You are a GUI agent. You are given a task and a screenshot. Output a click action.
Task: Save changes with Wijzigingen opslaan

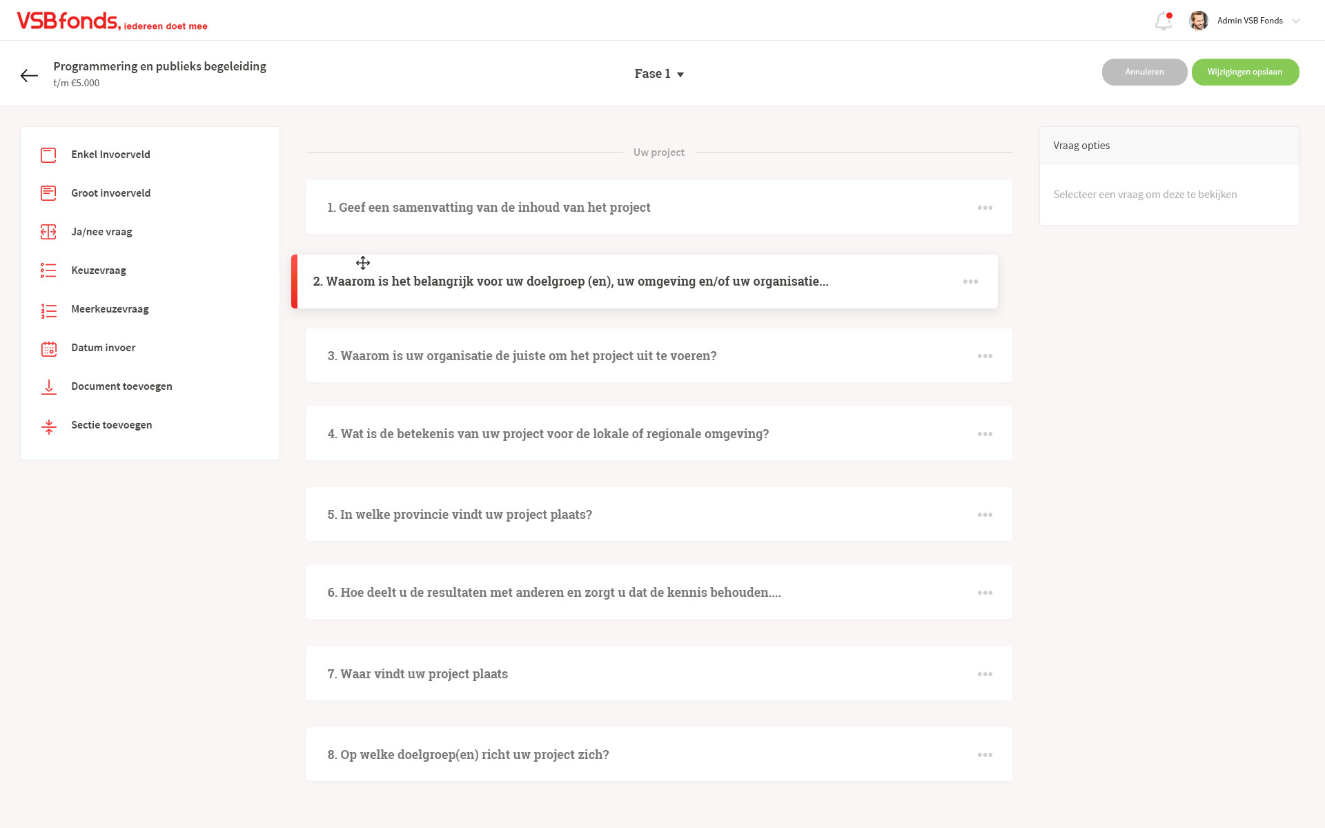point(1245,72)
